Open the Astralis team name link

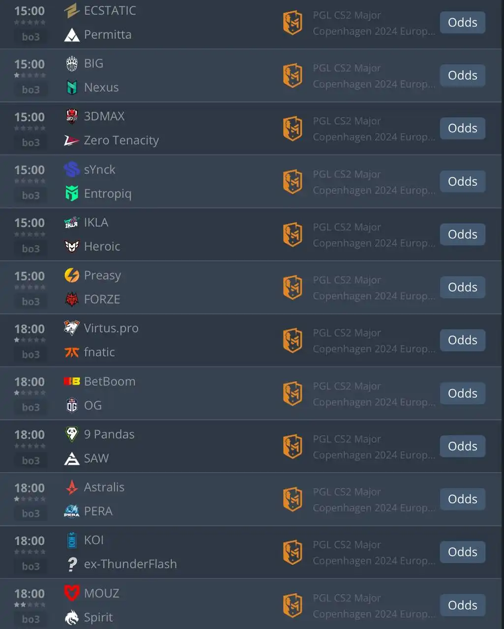click(104, 487)
